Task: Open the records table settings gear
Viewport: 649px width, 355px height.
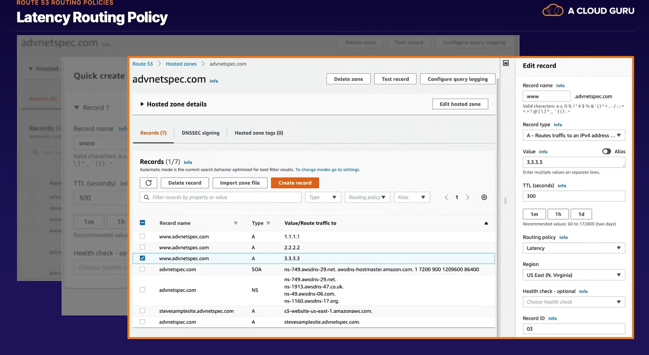Action: pyautogui.click(x=484, y=197)
